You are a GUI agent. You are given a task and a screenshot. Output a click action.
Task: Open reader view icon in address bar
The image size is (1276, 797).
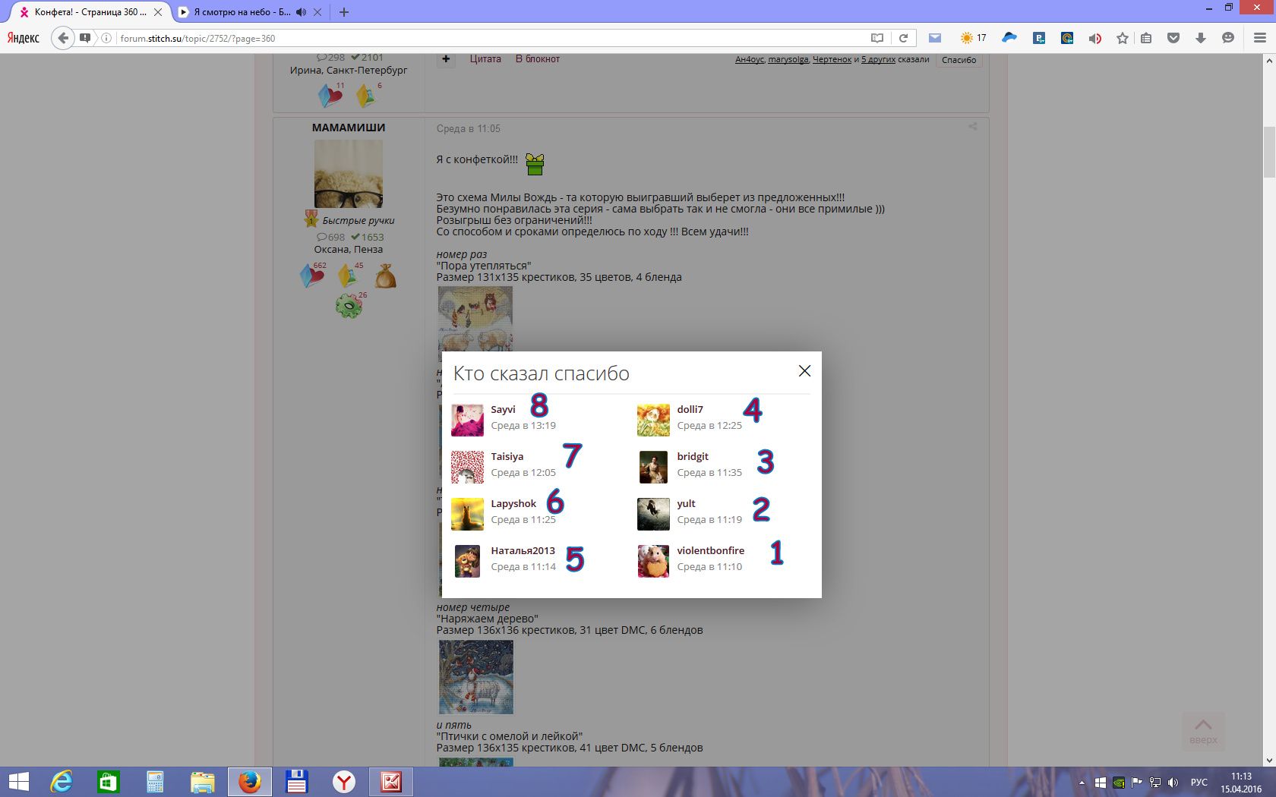877,38
